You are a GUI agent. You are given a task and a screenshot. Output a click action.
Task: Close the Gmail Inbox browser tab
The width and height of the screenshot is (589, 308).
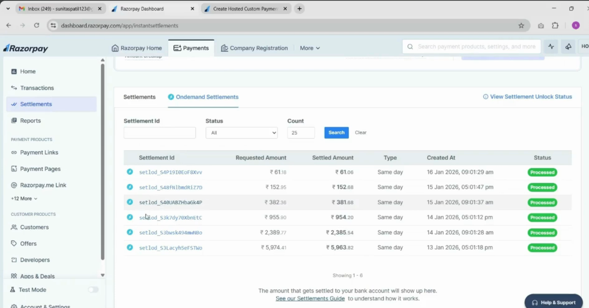100,9
